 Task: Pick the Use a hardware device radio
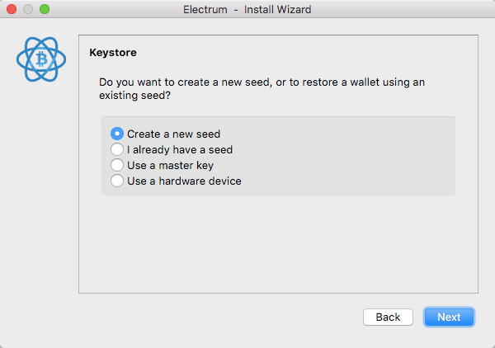pos(117,181)
